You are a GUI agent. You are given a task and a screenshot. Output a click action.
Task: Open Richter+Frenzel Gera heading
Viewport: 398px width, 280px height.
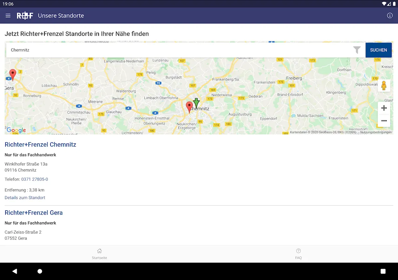34,213
